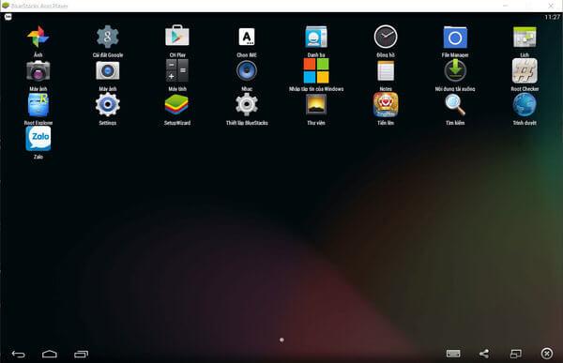Open Root Explorer app
This screenshot has width=563, height=363.
tap(38, 105)
